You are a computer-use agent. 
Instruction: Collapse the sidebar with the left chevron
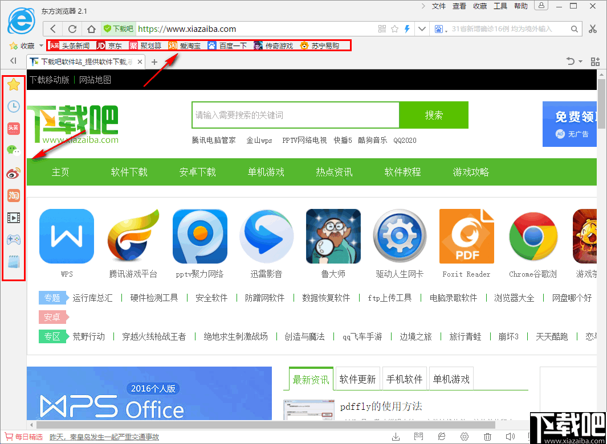[14, 61]
